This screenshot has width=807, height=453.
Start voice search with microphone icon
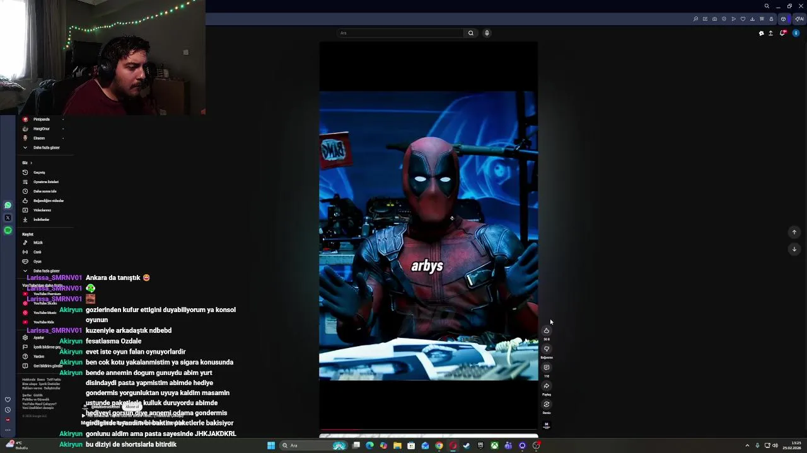(x=487, y=33)
